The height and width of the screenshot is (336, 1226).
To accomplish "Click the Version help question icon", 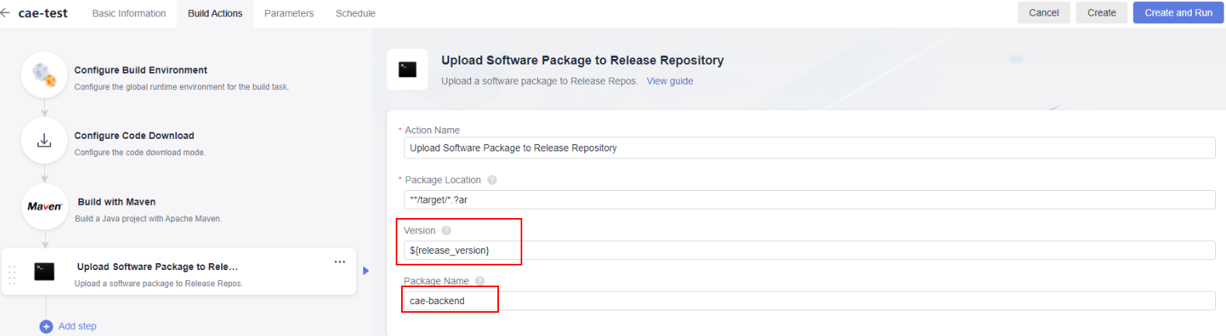I will click(x=446, y=230).
